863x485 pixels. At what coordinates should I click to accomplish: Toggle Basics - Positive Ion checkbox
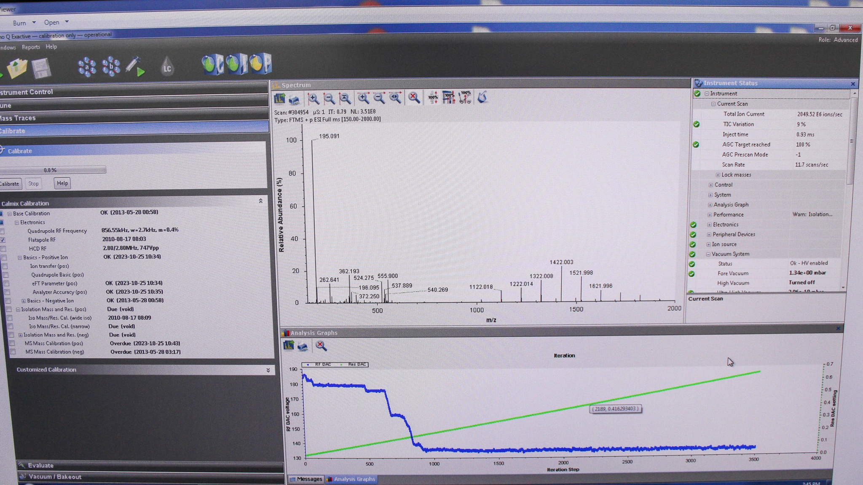coord(4,257)
